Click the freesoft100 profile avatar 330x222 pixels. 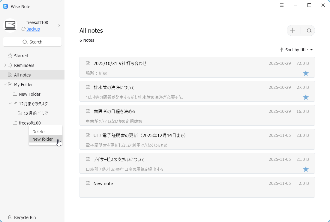point(10,26)
